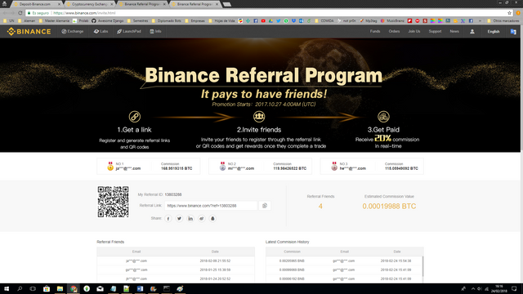
Task: Open the News link
Action: tap(454, 31)
